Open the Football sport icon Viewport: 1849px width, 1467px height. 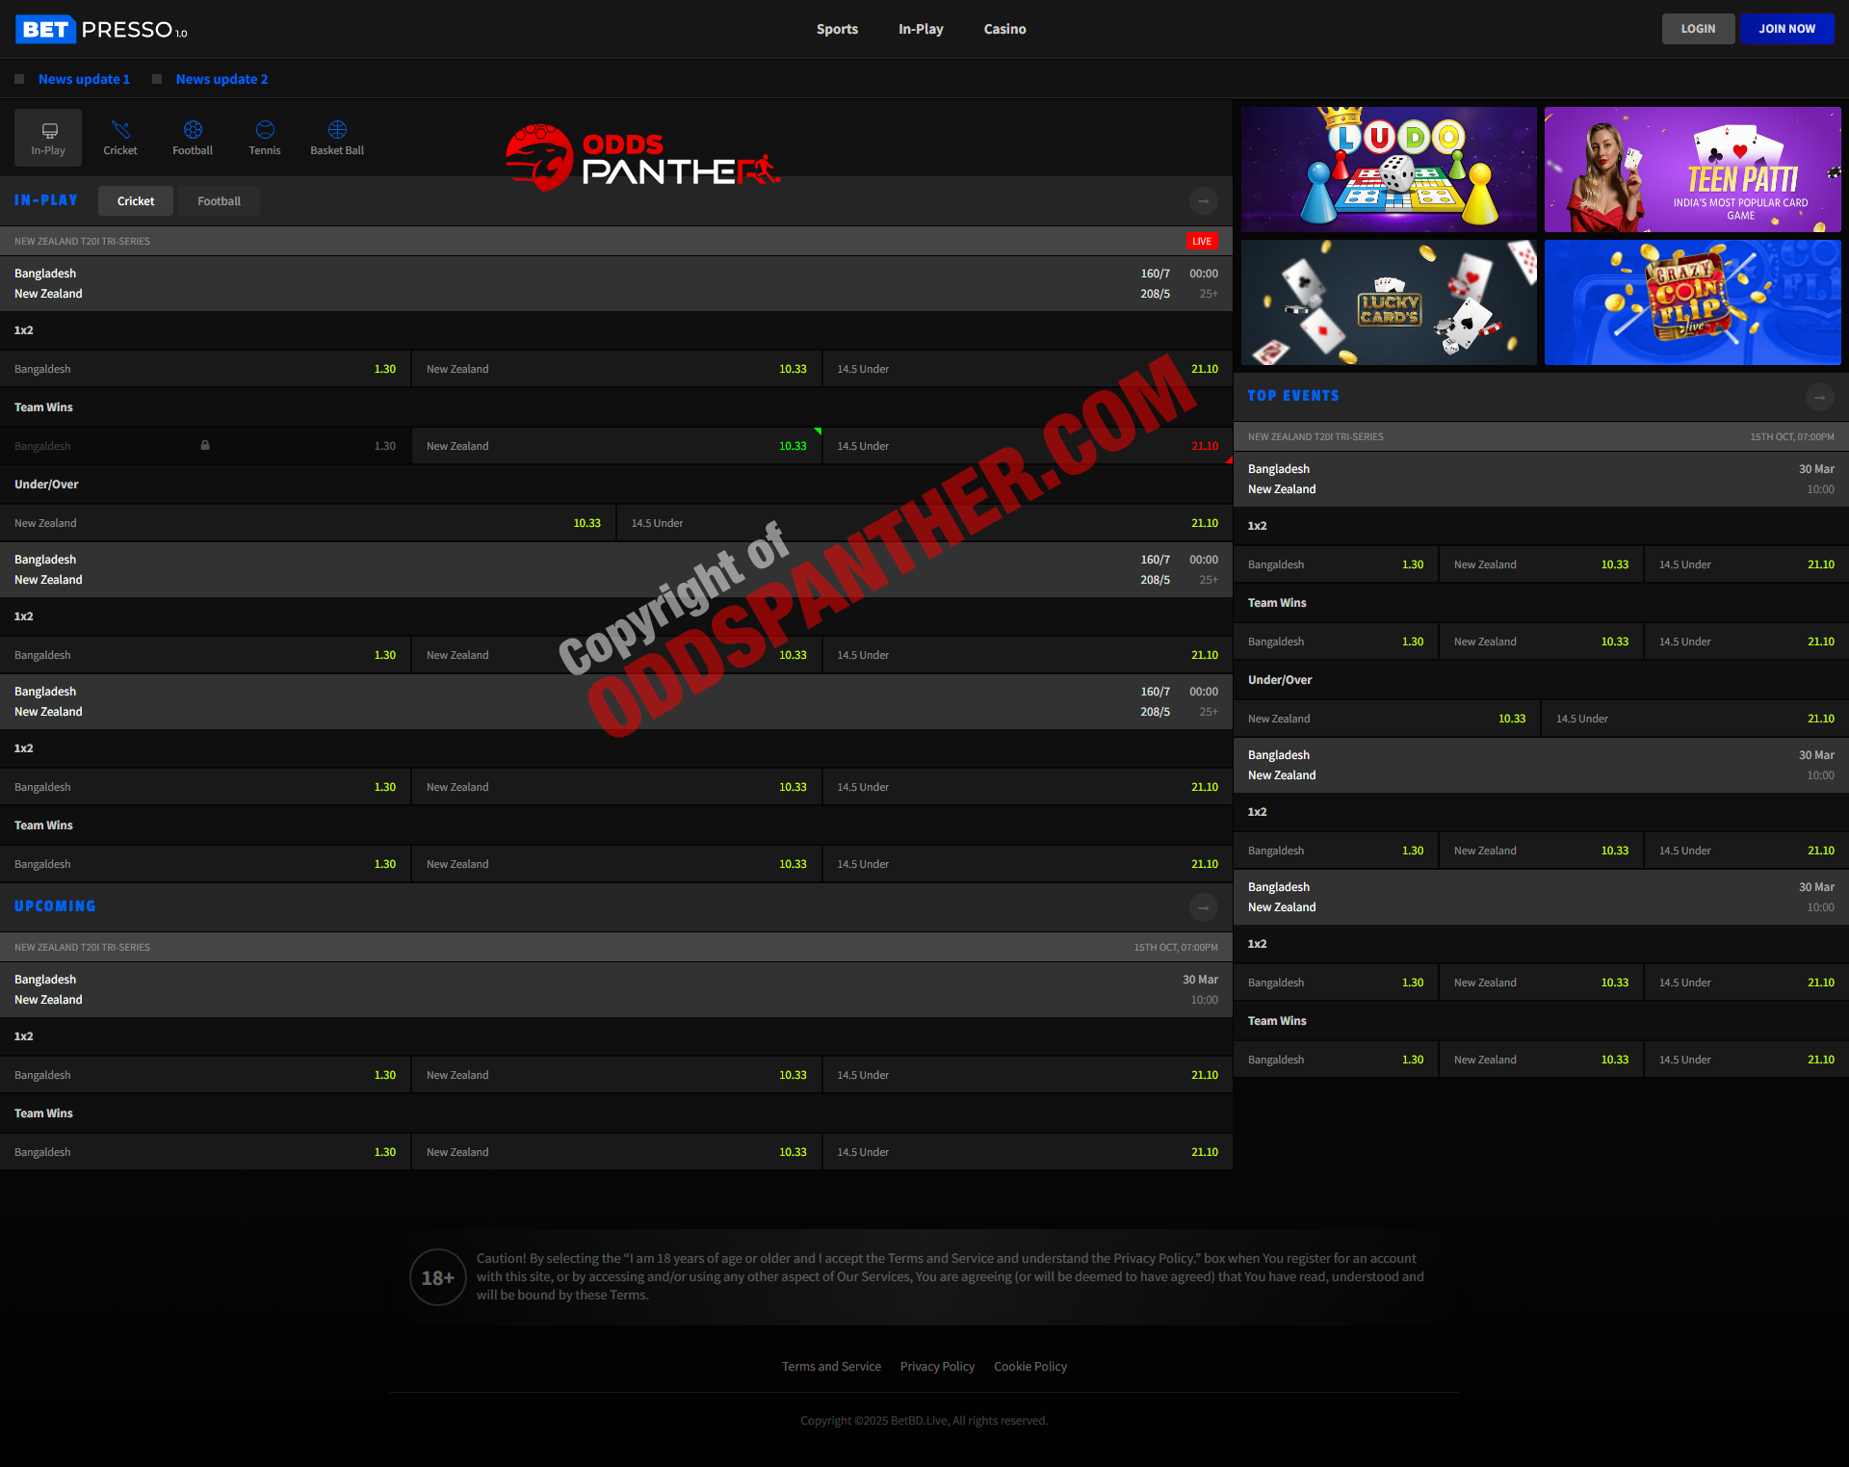tap(193, 130)
